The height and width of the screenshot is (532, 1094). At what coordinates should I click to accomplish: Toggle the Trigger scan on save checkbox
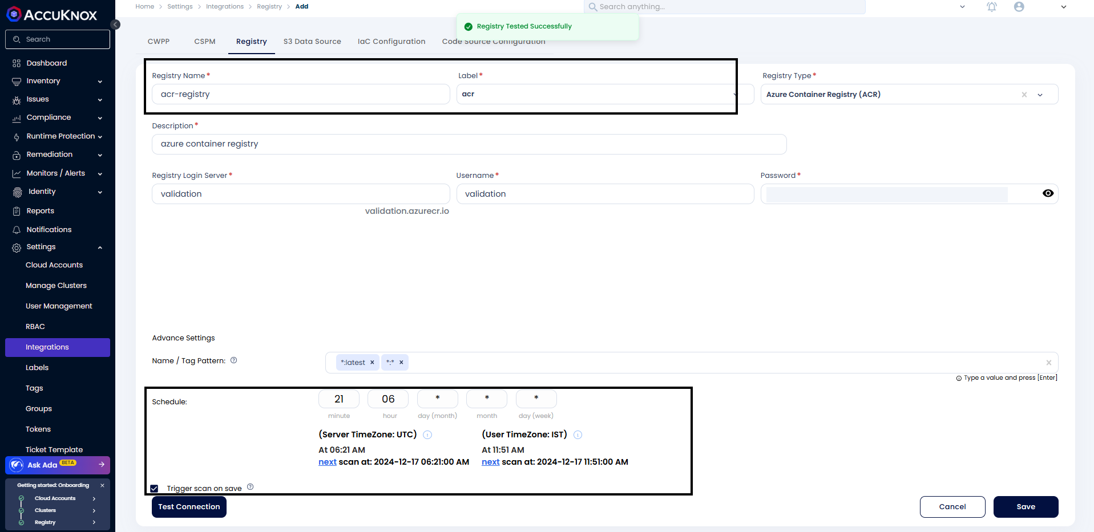(154, 489)
